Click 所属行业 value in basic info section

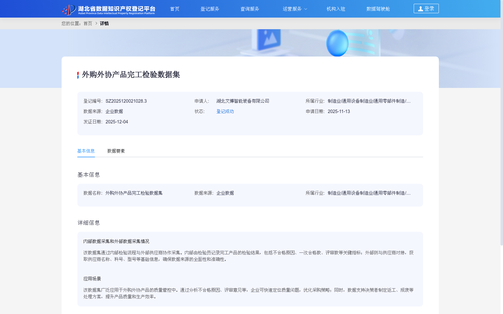click(369, 193)
